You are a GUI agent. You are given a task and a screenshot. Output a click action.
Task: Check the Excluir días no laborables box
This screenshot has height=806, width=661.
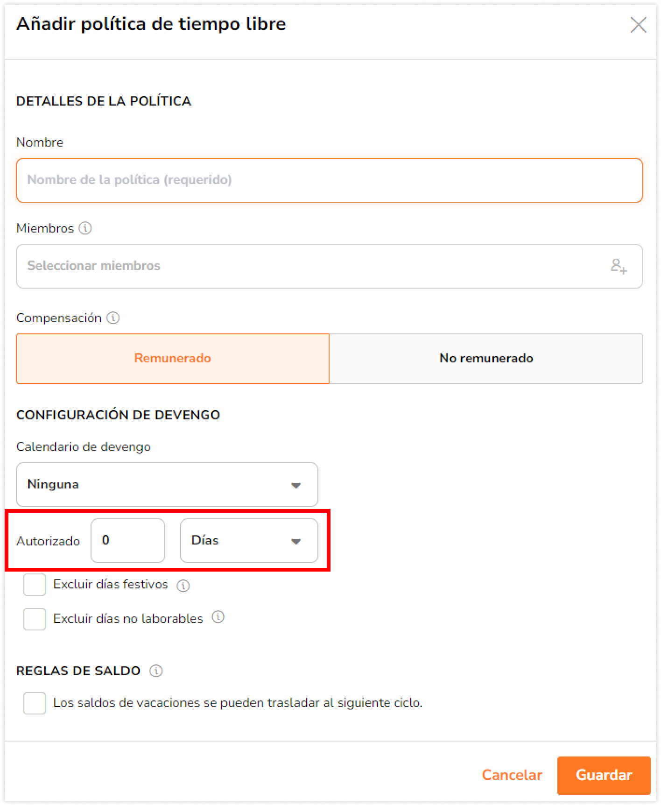35,619
